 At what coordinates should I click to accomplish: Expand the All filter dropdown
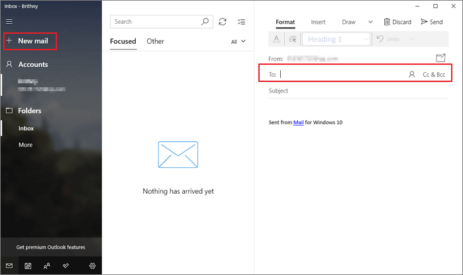(238, 42)
